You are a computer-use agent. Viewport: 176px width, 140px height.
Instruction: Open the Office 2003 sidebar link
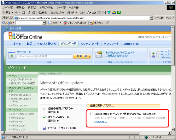click(x=18, y=118)
